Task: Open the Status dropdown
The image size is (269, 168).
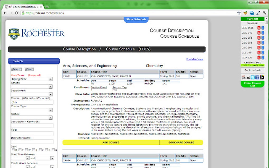Action: [32, 118]
